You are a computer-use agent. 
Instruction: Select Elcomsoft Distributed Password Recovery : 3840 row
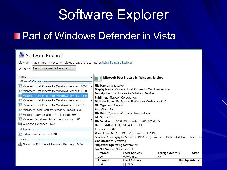click(53, 144)
